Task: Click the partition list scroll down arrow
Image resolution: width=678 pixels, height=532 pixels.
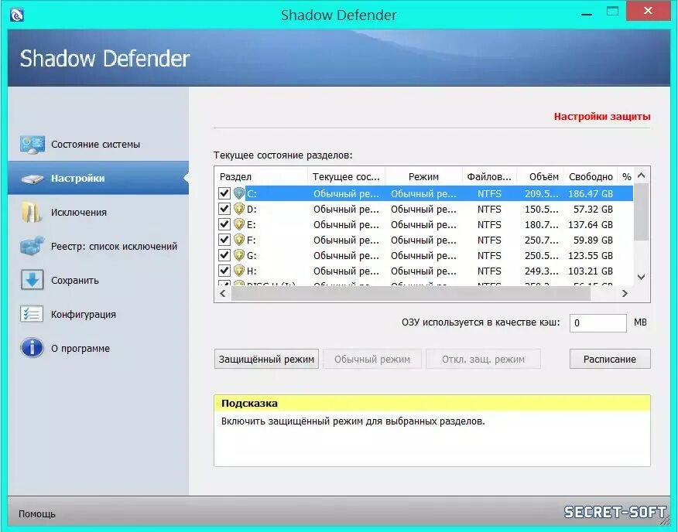Action: click(642, 277)
